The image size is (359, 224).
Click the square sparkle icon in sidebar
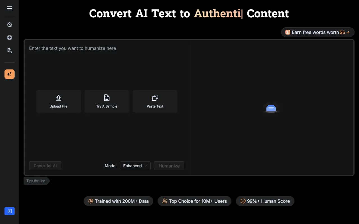10,38
